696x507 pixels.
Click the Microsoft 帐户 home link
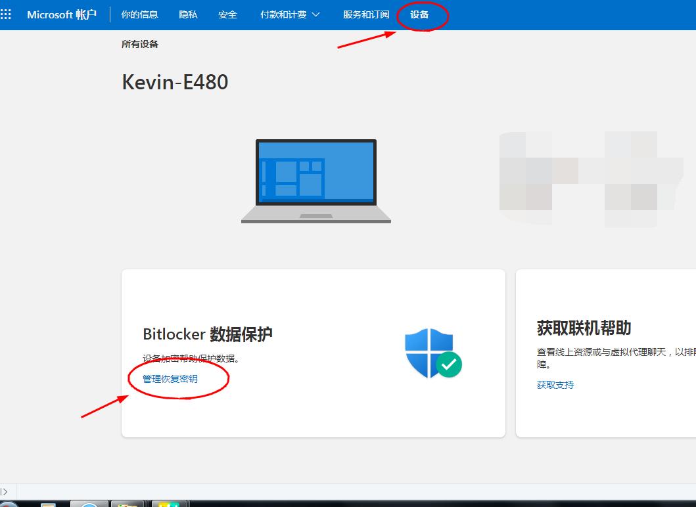click(61, 14)
